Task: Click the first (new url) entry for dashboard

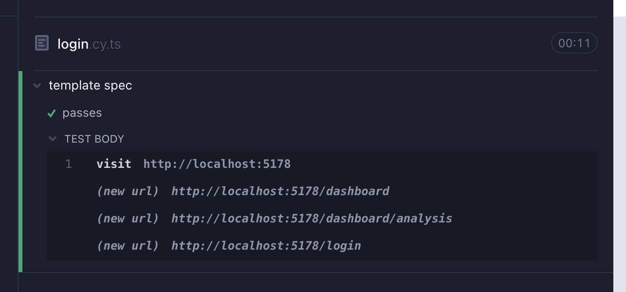Action: tap(243, 191)
